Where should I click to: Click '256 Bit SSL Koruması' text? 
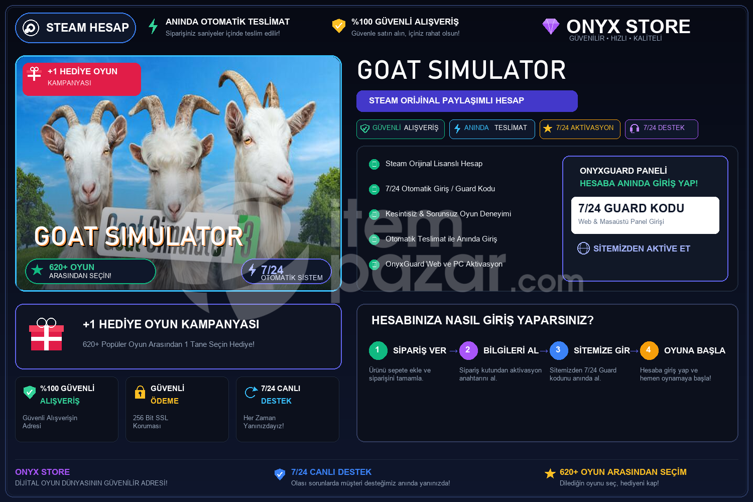pos(151,422)
